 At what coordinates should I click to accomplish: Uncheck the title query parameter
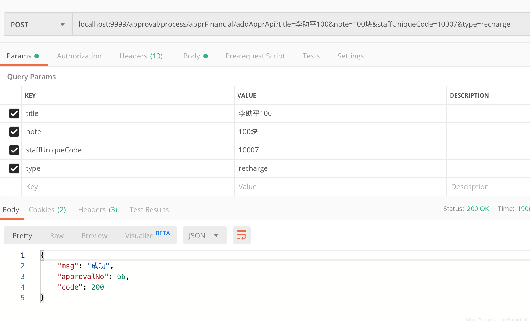click(x=14, y=113)
